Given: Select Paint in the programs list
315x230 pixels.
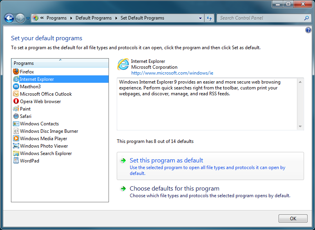Looking at the screenshot, I should click(x=60, y=109).
